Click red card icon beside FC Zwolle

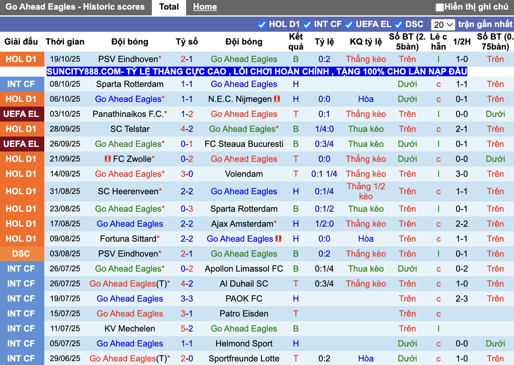pos(108,159)
